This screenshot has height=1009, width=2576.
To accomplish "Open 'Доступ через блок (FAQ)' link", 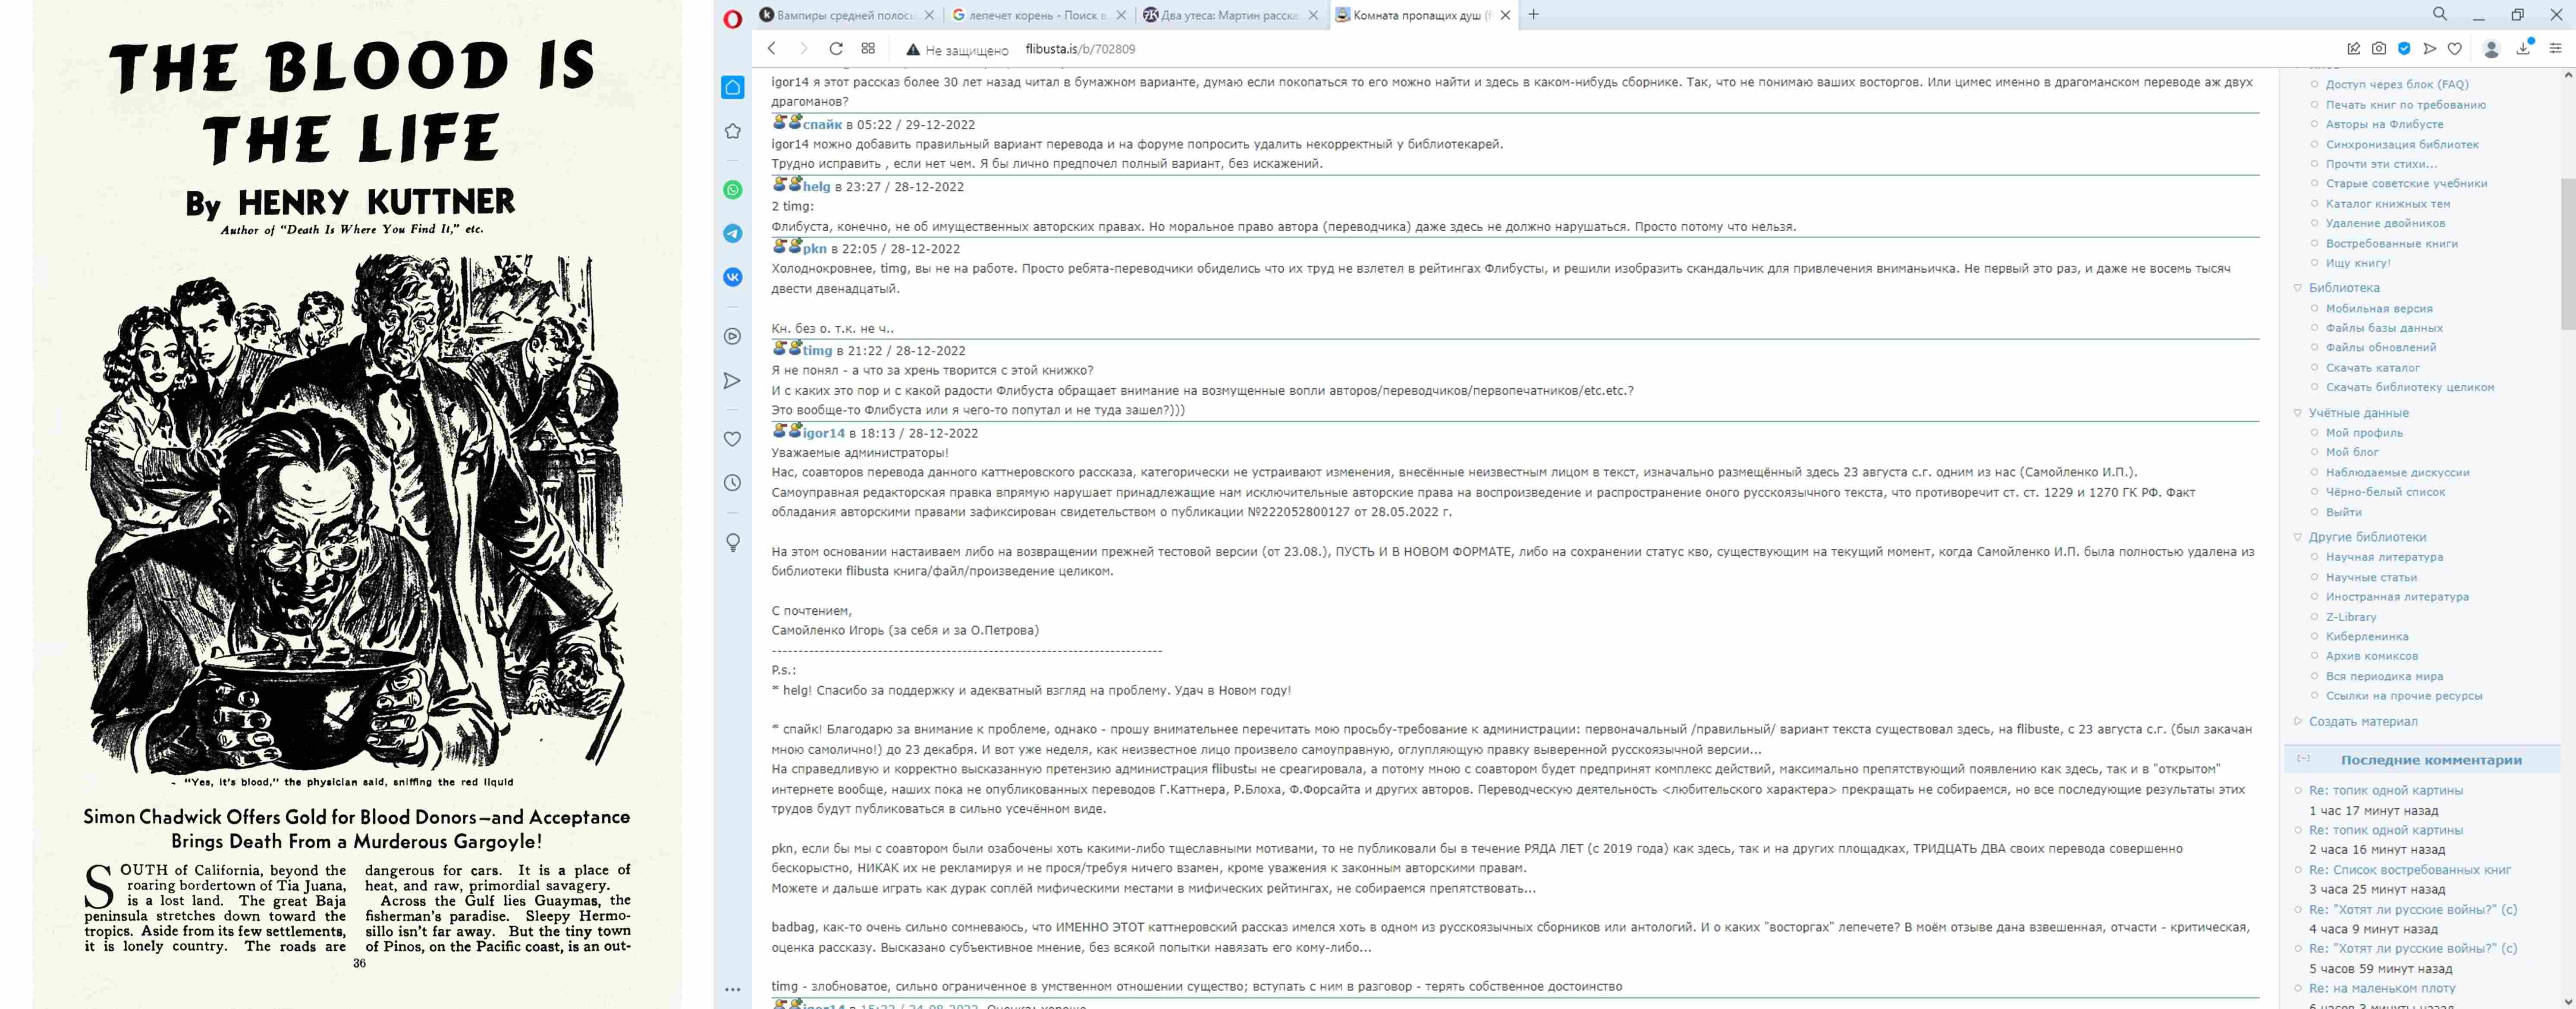I will (2396, 84).
